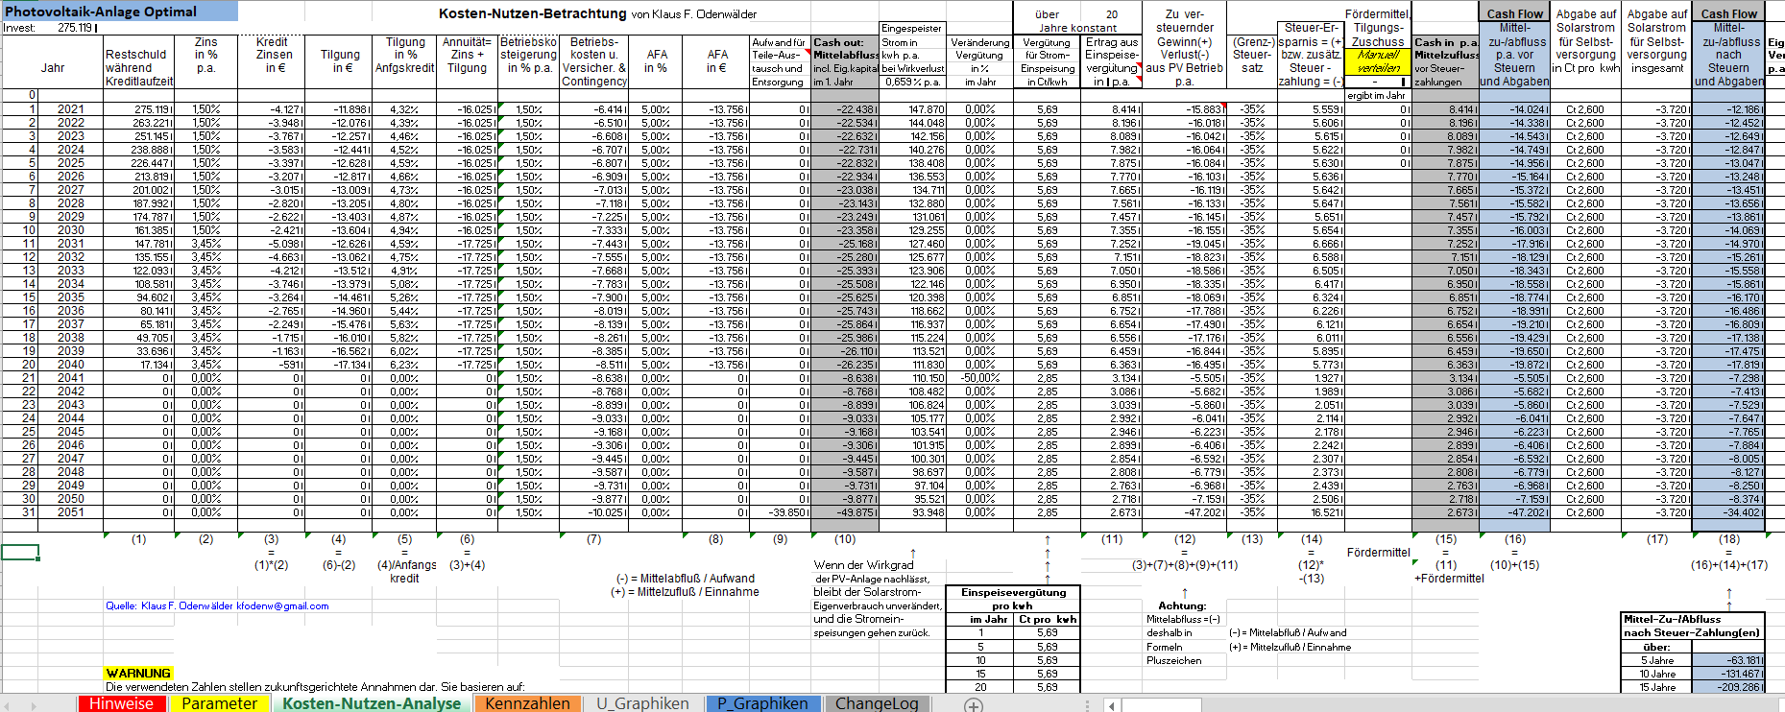The height and width of the screenshot is (712, 1785).
Task: Open the Kennzahlen sheet tab
Action: coord(527,703)
